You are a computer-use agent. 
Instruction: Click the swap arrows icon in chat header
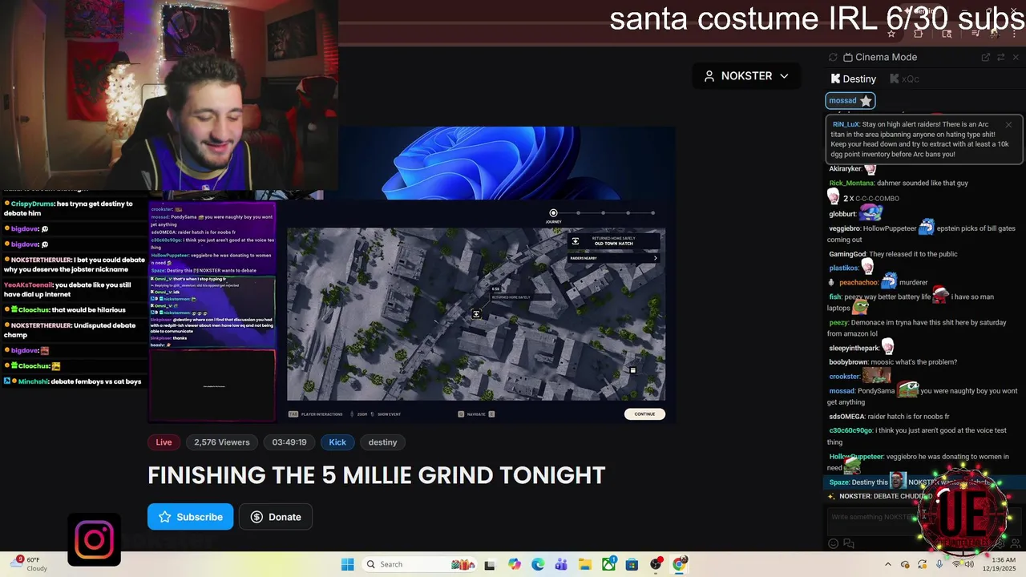click(1001, 57)
